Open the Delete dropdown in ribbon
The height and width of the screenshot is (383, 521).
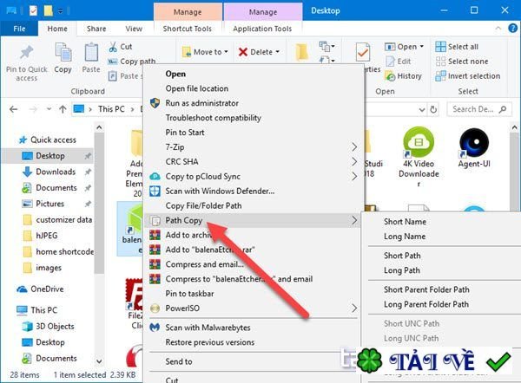click(259, 52)
